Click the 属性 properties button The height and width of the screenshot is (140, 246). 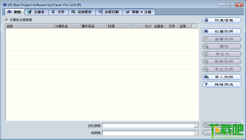click(222, 46)
